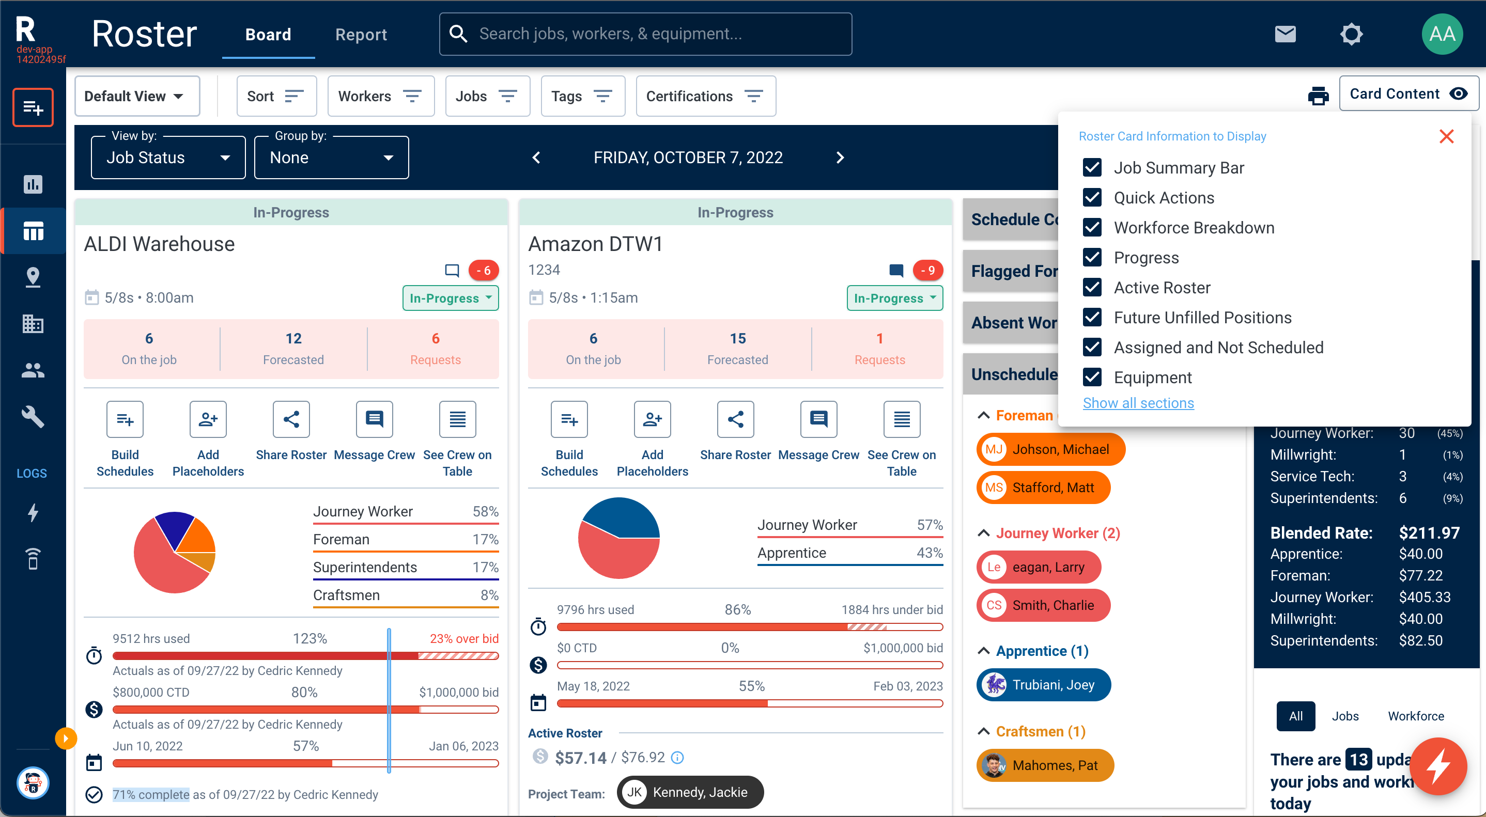The image size is (1486, 817).
Task: Click the orange lightning quick action button
Action: coord(1438,766)
